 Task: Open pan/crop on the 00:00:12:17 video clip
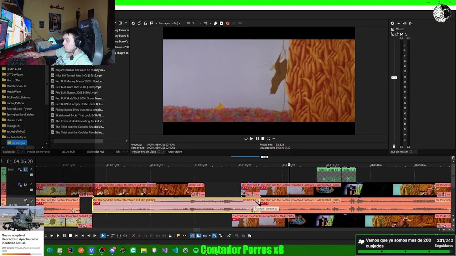pyautogui.click(x=193, y=194)
